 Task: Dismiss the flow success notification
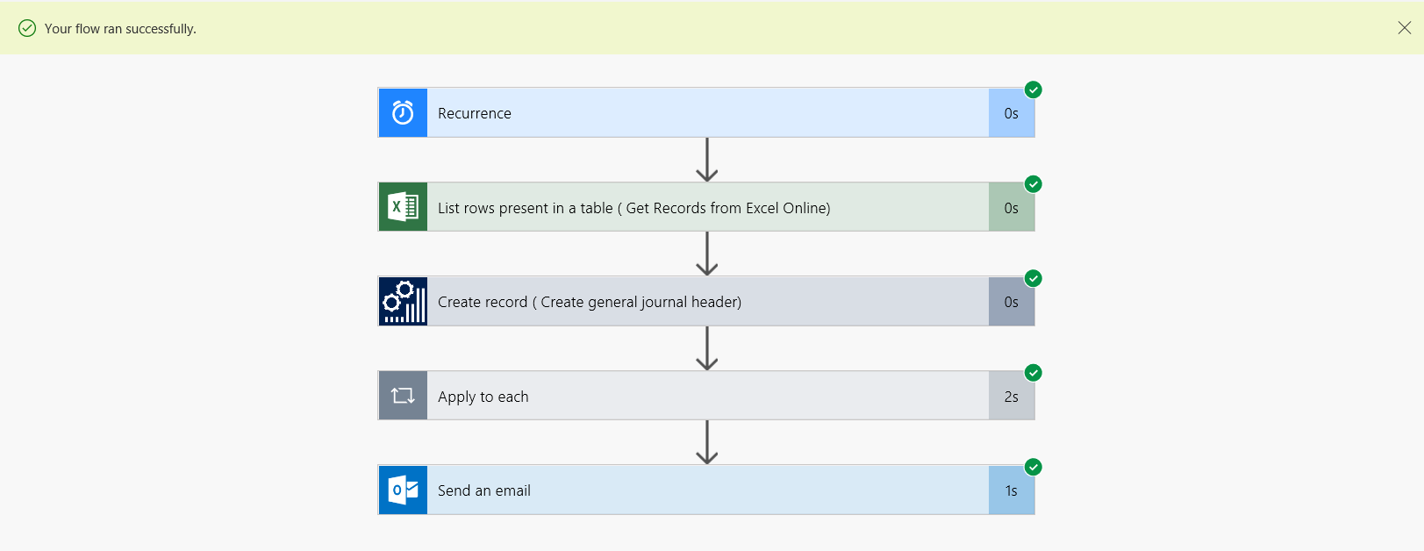[1405, 28]
